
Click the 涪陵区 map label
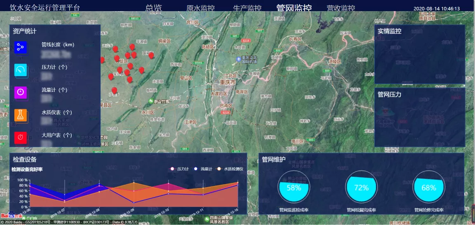click(335, 62)
